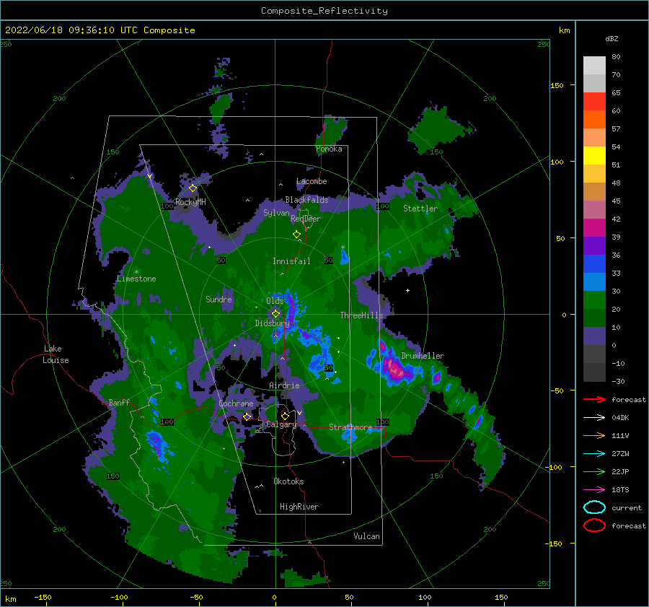Click the cyan 27ZW arrow legend icon
This screenshot has width=649, height=607.
pos(594,453)
